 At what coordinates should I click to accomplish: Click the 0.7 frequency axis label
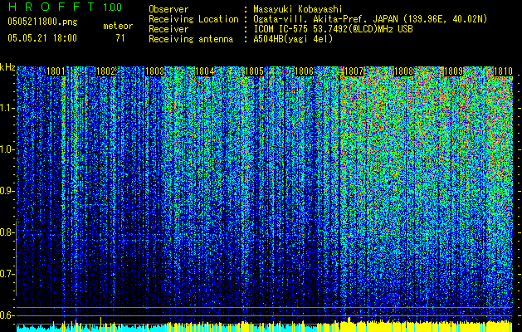[x=5, y=274]
